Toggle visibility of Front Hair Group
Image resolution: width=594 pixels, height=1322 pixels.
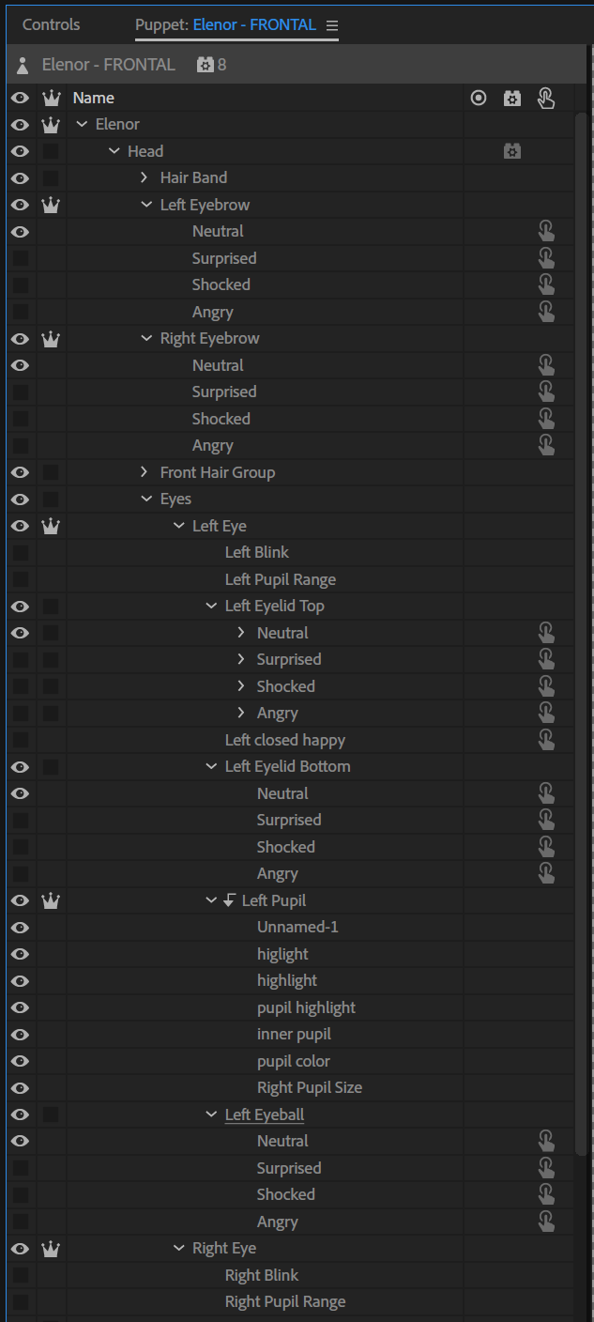20,472
